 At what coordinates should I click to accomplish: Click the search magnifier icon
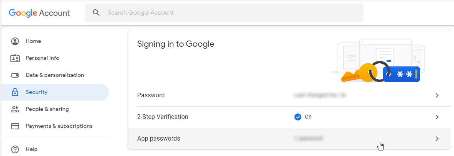96,13
